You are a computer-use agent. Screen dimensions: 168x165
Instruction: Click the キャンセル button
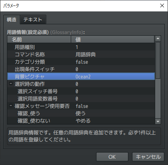[148, 157]
